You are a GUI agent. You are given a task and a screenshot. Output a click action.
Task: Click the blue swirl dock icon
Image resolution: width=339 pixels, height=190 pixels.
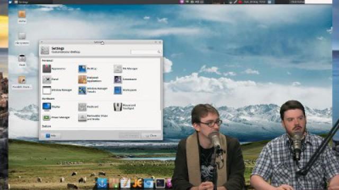pos(149,183)
